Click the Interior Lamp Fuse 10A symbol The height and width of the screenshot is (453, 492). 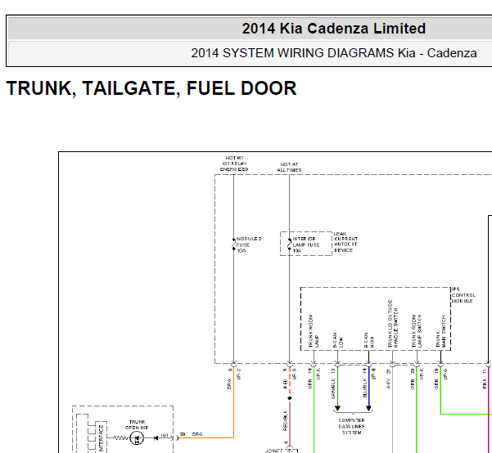tap(289, 243)
